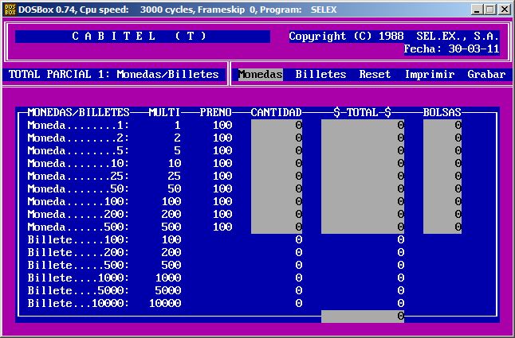Image resolution: width=515 pixels, height=338 pixels.
Task: Click the $-TOTAL-$ value for Moneda 1
Action: point(363,126)
